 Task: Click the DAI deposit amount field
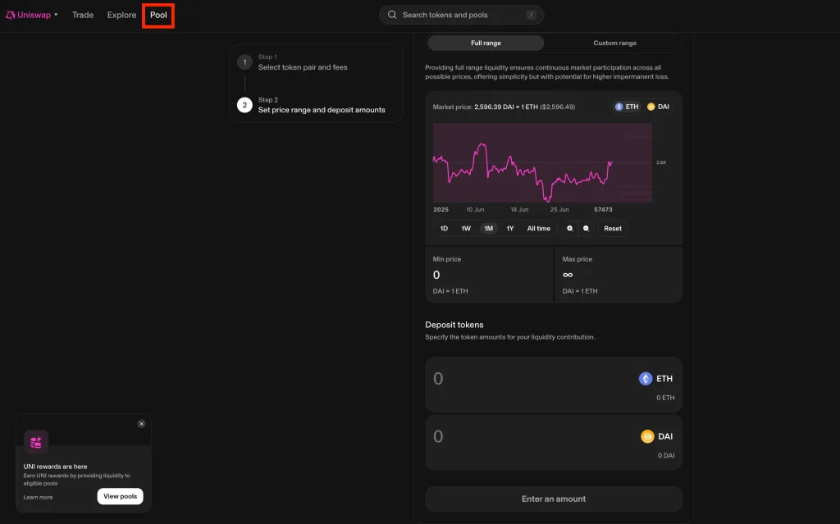pyautogui.click(x=554, y=443)
